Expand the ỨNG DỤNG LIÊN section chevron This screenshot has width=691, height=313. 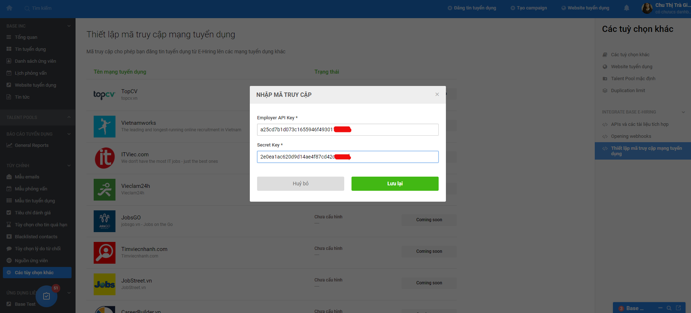tap(69, 293)
